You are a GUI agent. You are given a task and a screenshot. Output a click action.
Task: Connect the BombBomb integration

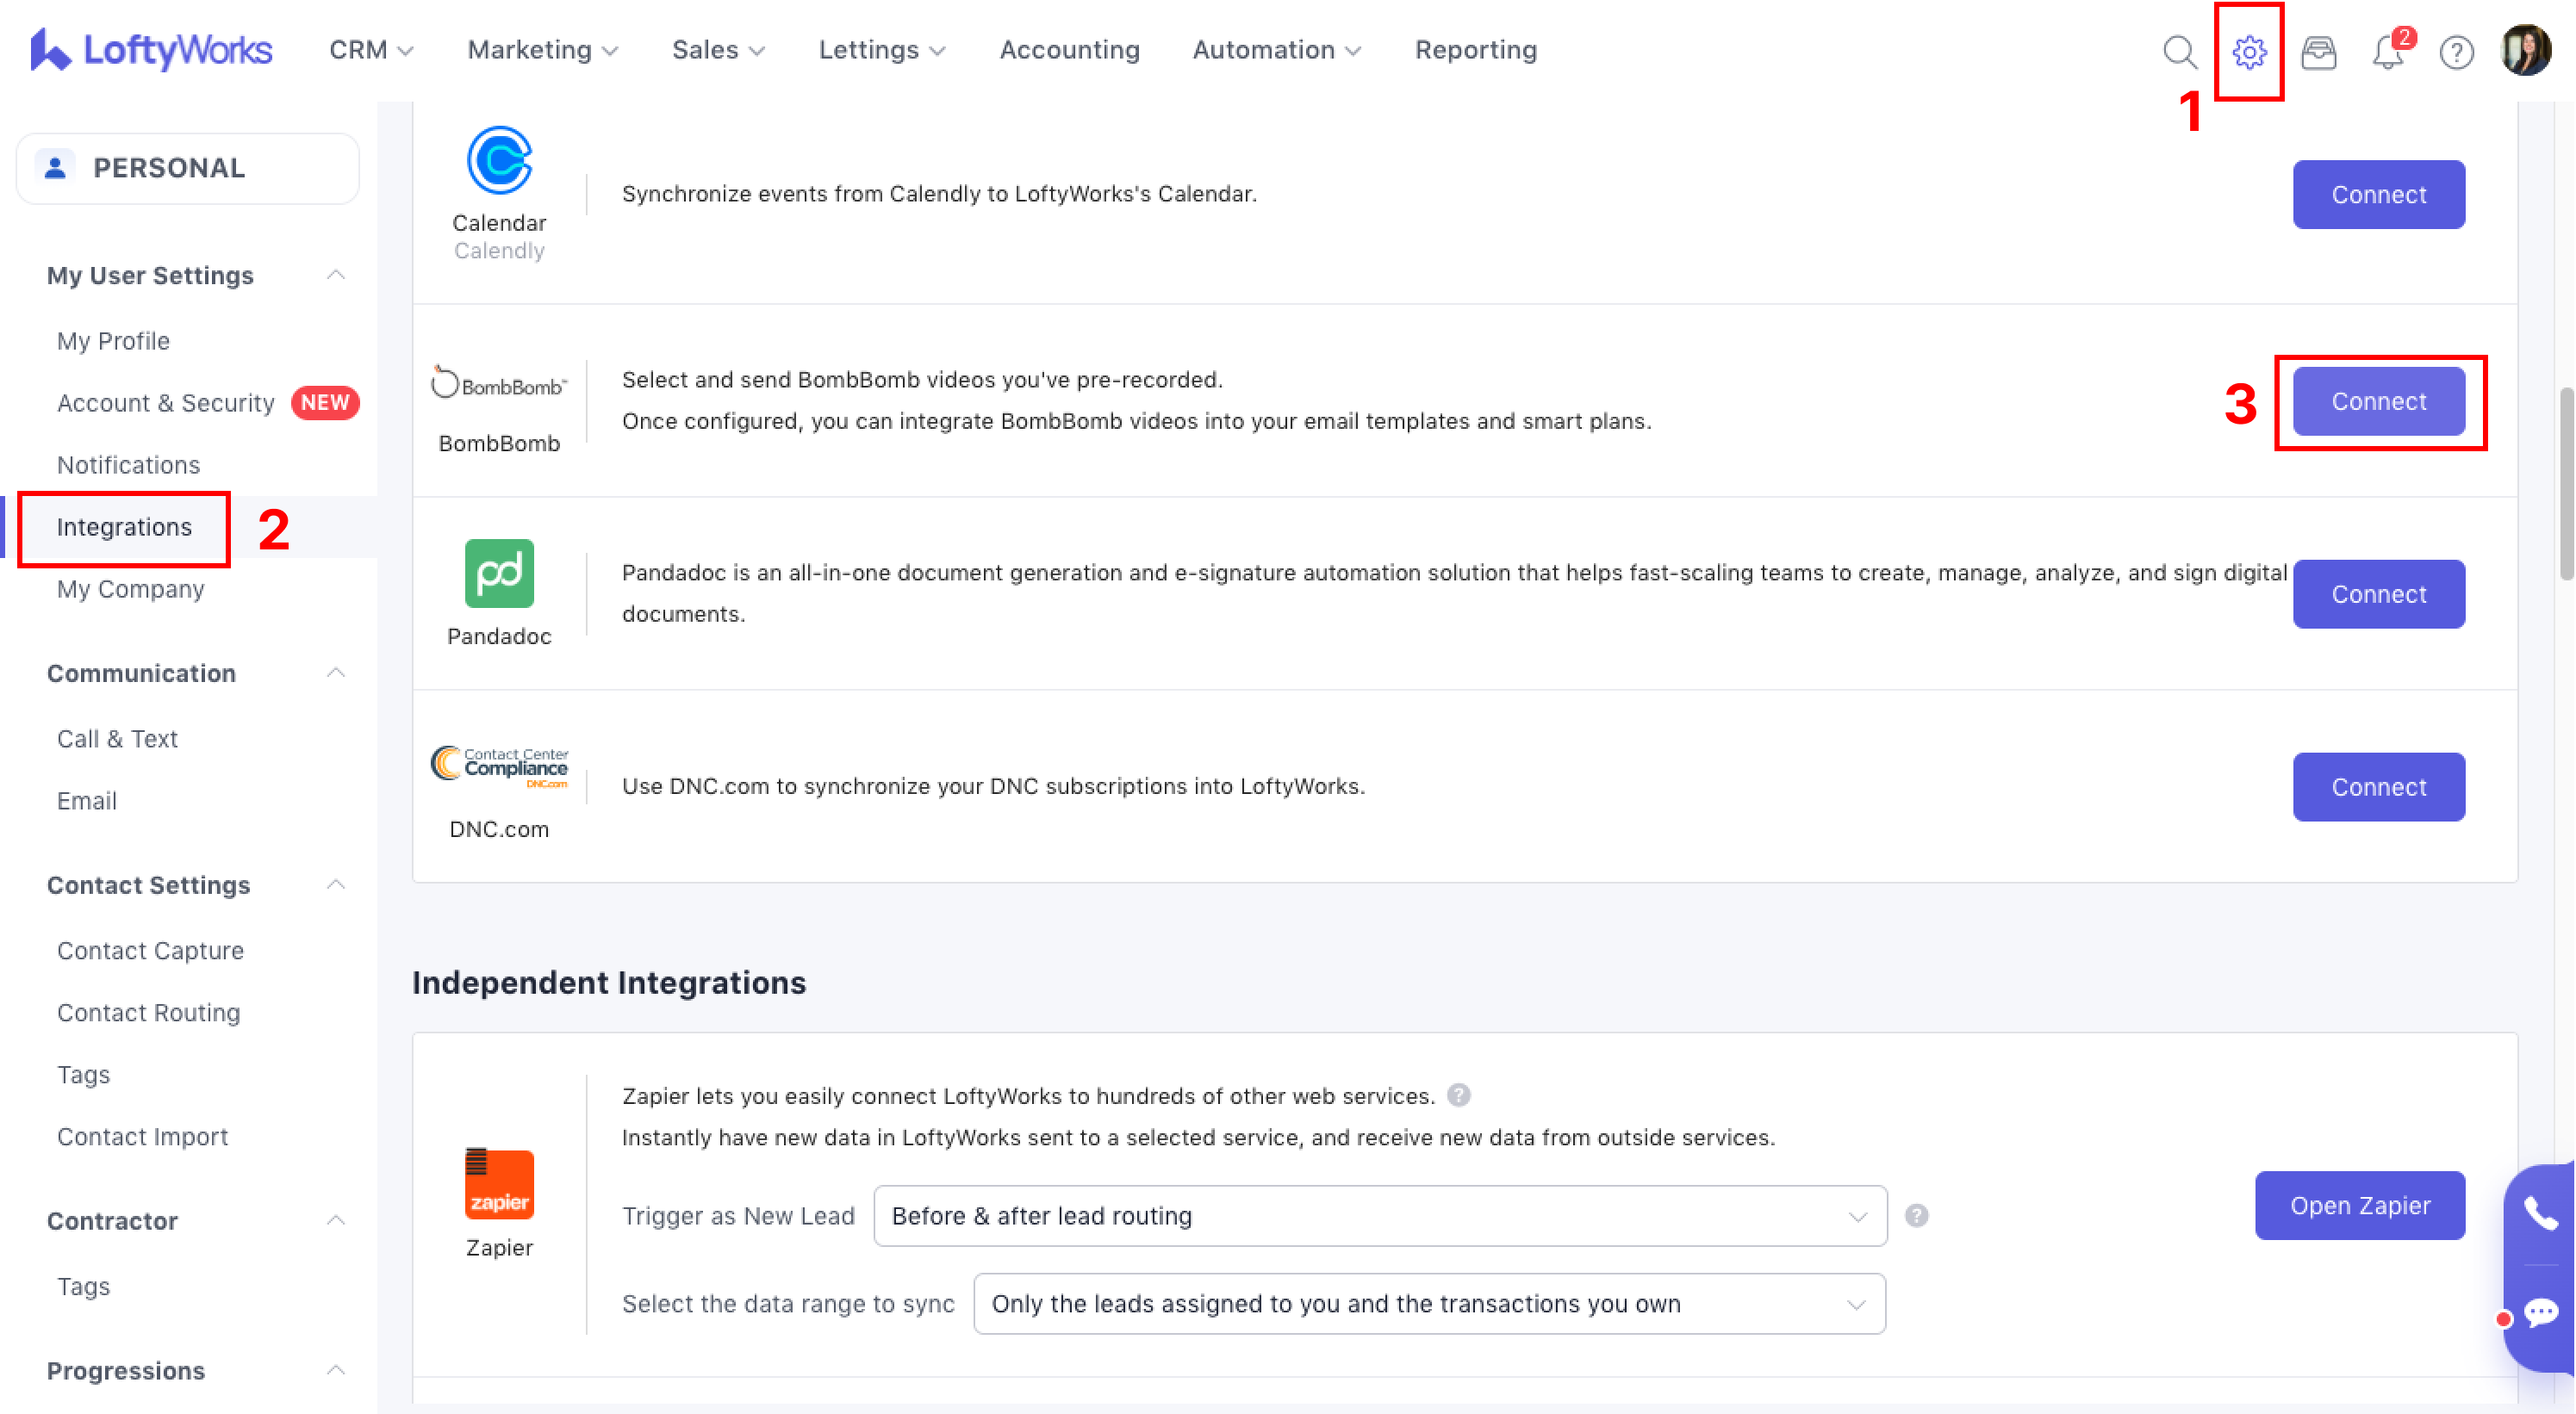(x=2378, y=400)
